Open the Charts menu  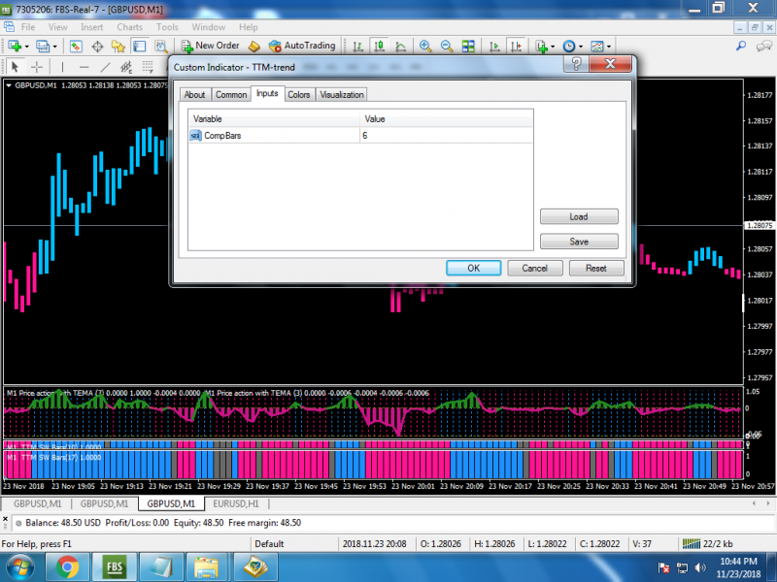(129, 27)
